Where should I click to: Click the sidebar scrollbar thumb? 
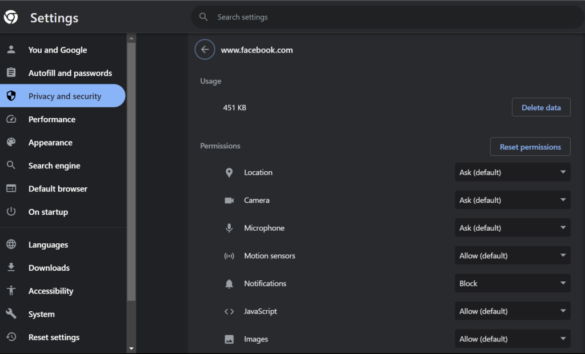coord(131,172)
